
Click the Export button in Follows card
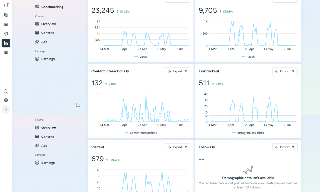[x=285, y=147]
